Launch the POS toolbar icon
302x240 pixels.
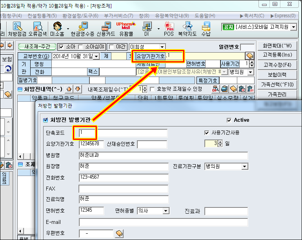pos(169,30)
